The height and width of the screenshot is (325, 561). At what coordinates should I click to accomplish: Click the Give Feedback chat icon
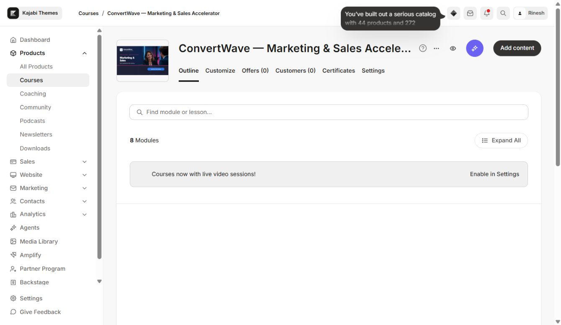point(13,312)
